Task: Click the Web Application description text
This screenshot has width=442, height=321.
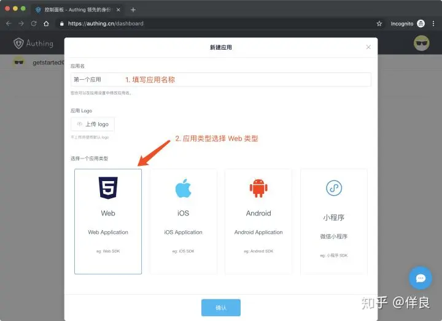Action: point(108,232)
